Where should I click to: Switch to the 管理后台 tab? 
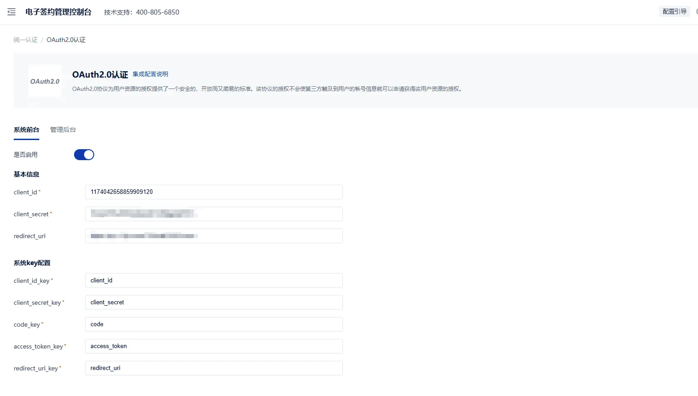point(63,130)
